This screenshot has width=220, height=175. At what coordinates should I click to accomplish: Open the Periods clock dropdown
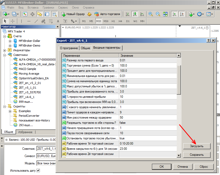[x=200, y=14]
